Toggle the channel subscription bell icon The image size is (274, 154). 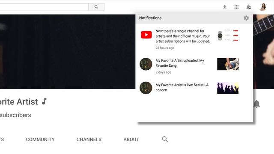pyautogui.click(x=256, y=104)
